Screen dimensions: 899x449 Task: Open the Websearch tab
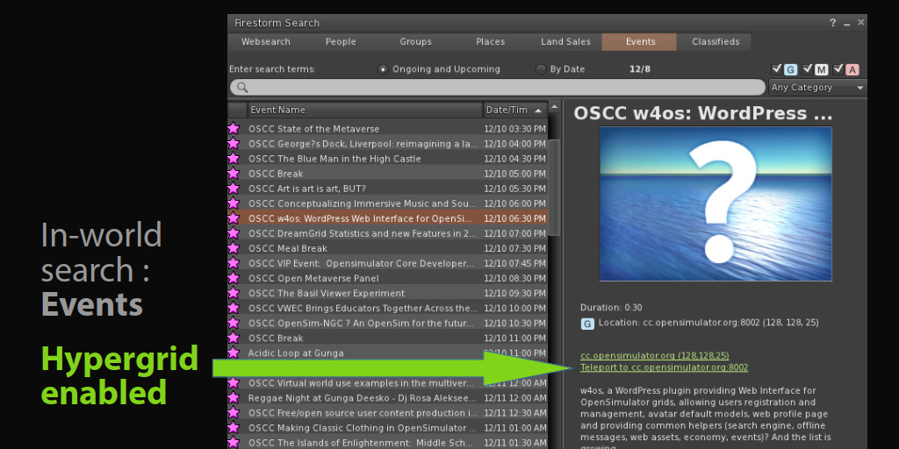pyautogui.click(x=265, y=42)
